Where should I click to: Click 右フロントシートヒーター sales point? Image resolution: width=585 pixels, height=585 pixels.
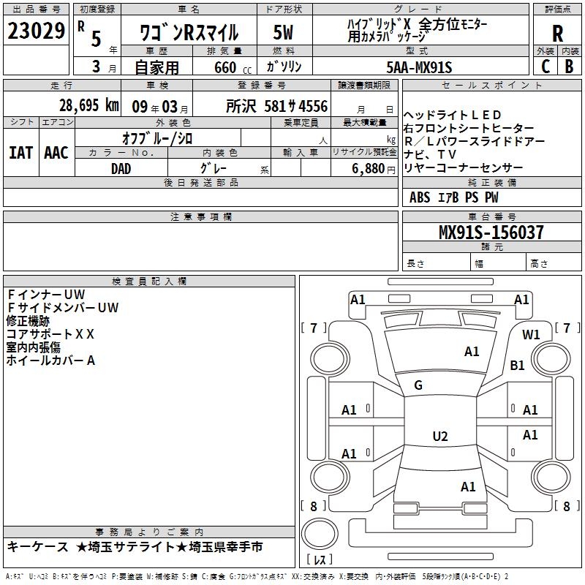469,129
